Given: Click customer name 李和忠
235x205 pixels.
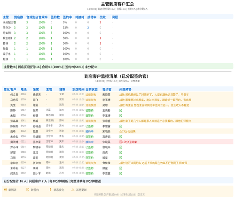Looking at the screenshot, I should tap(14, 163).
